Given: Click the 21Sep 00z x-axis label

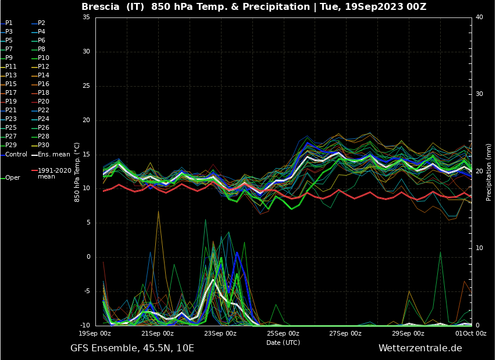Looking at the screenshot, I should [x=157, y=333].
